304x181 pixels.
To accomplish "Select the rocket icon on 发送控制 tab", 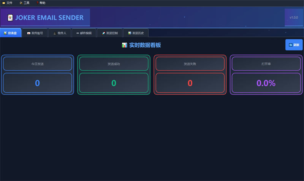I will [103, 33].
